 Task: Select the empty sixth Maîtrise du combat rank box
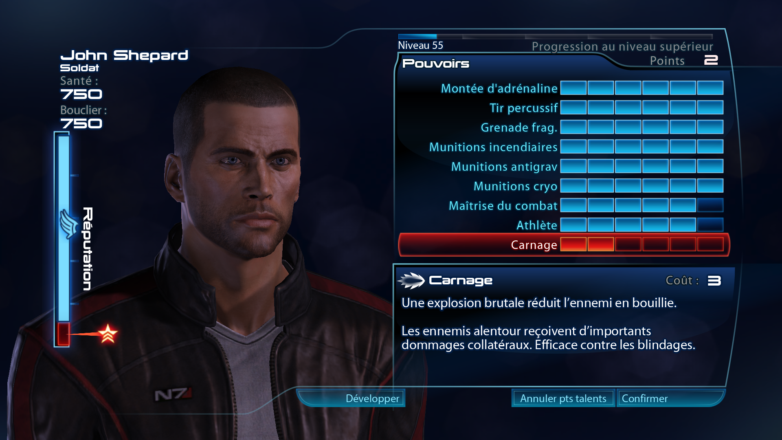pos(710,205)
